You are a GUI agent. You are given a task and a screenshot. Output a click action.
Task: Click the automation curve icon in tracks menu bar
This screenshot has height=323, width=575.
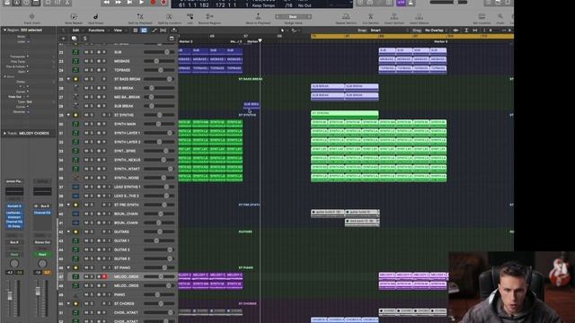[154, 31]
